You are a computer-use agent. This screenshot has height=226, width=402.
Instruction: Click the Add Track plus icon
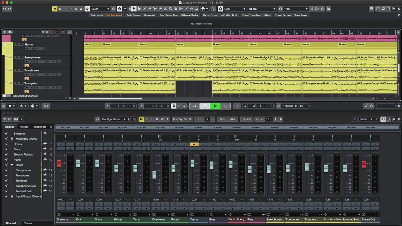5,32
